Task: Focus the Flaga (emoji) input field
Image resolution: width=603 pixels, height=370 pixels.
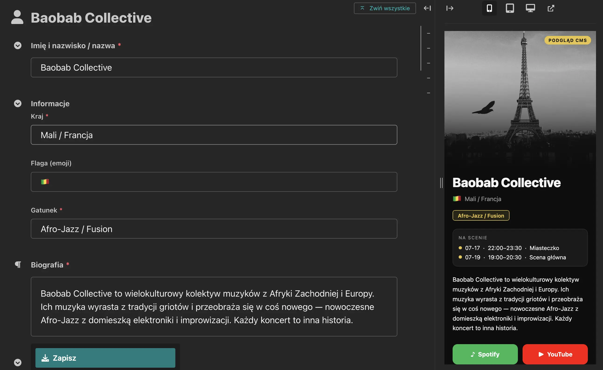Action: [x=214, y=182]
